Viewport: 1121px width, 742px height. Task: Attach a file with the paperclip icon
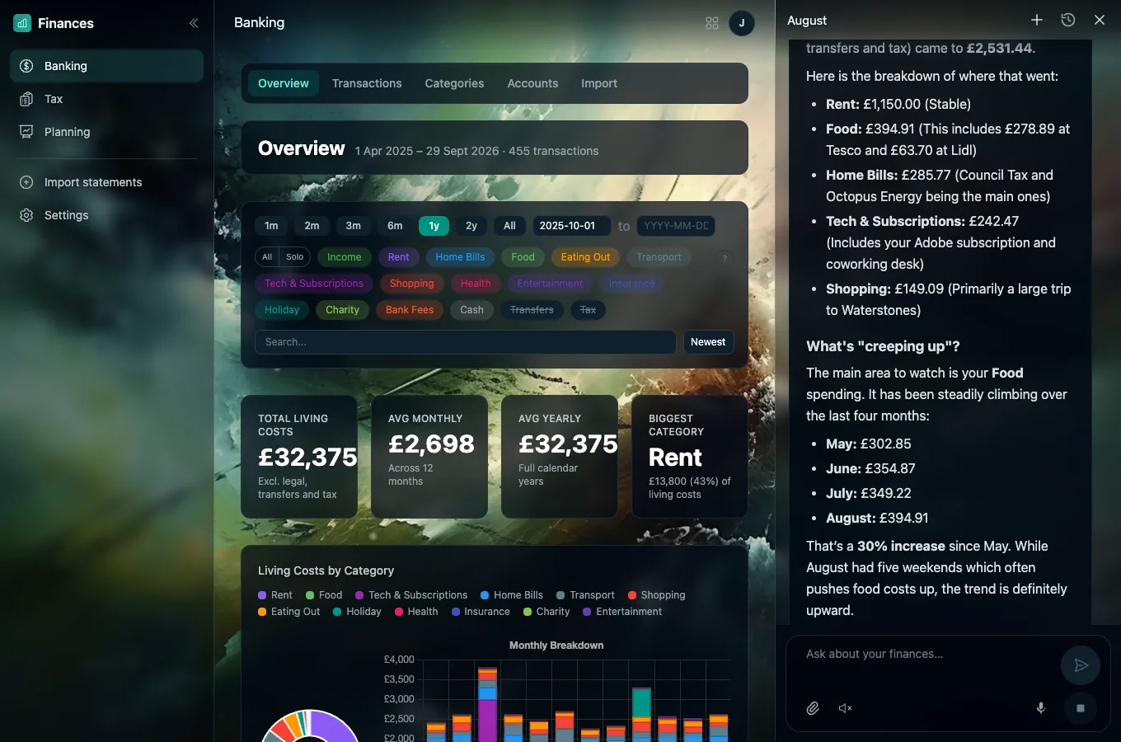[813, 708]
